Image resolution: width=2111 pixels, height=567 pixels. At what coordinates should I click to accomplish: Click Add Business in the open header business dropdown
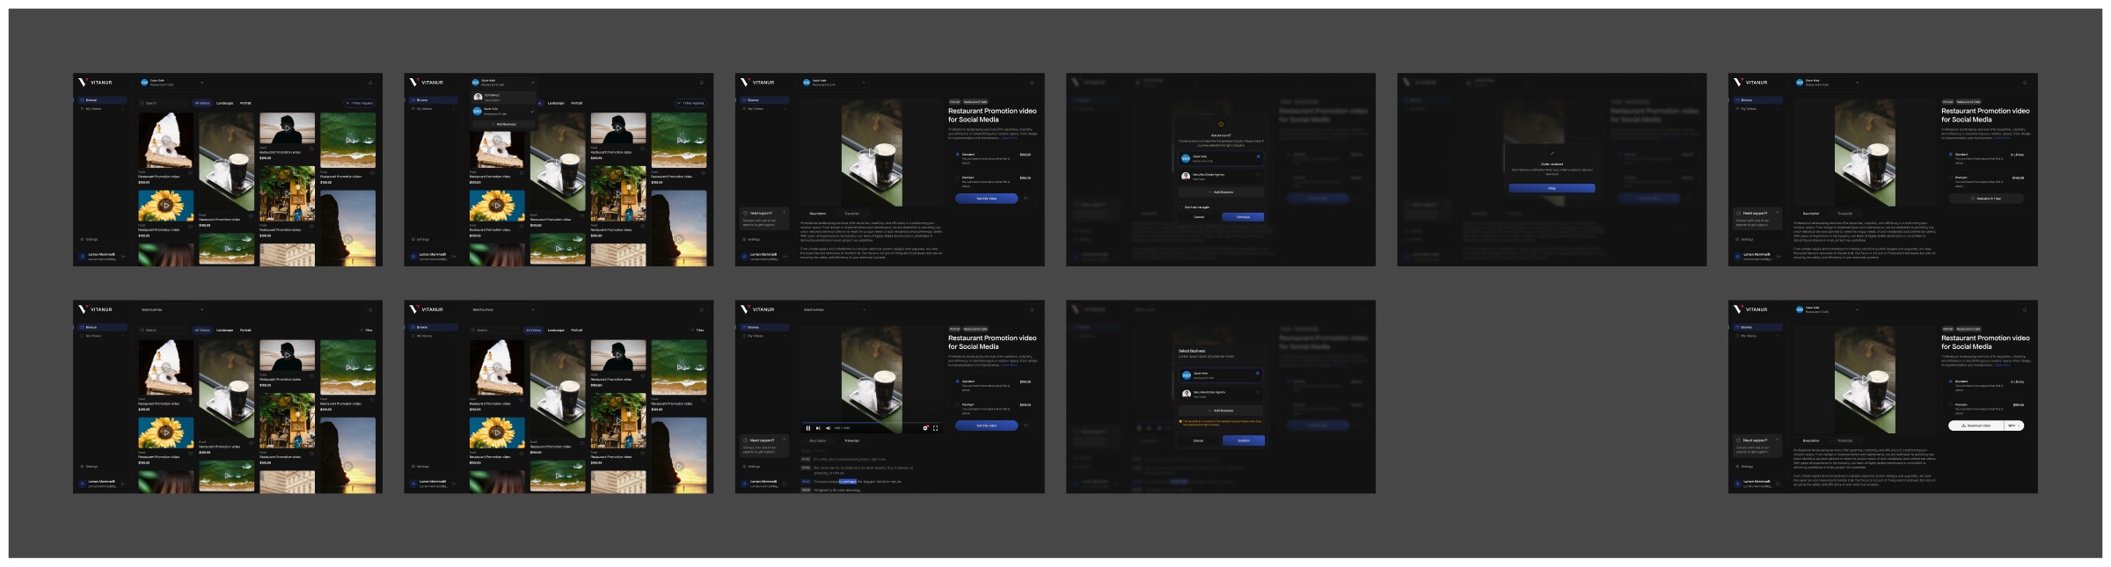504,124
